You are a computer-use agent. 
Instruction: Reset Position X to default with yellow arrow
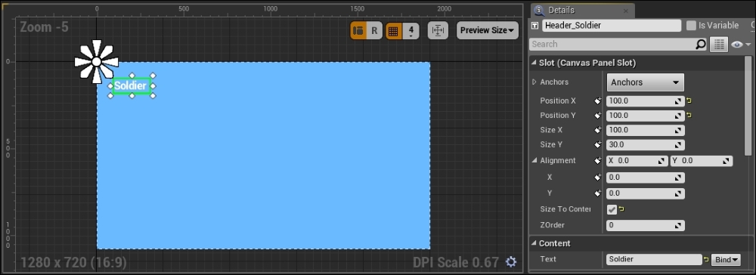[x=689, y=101]
